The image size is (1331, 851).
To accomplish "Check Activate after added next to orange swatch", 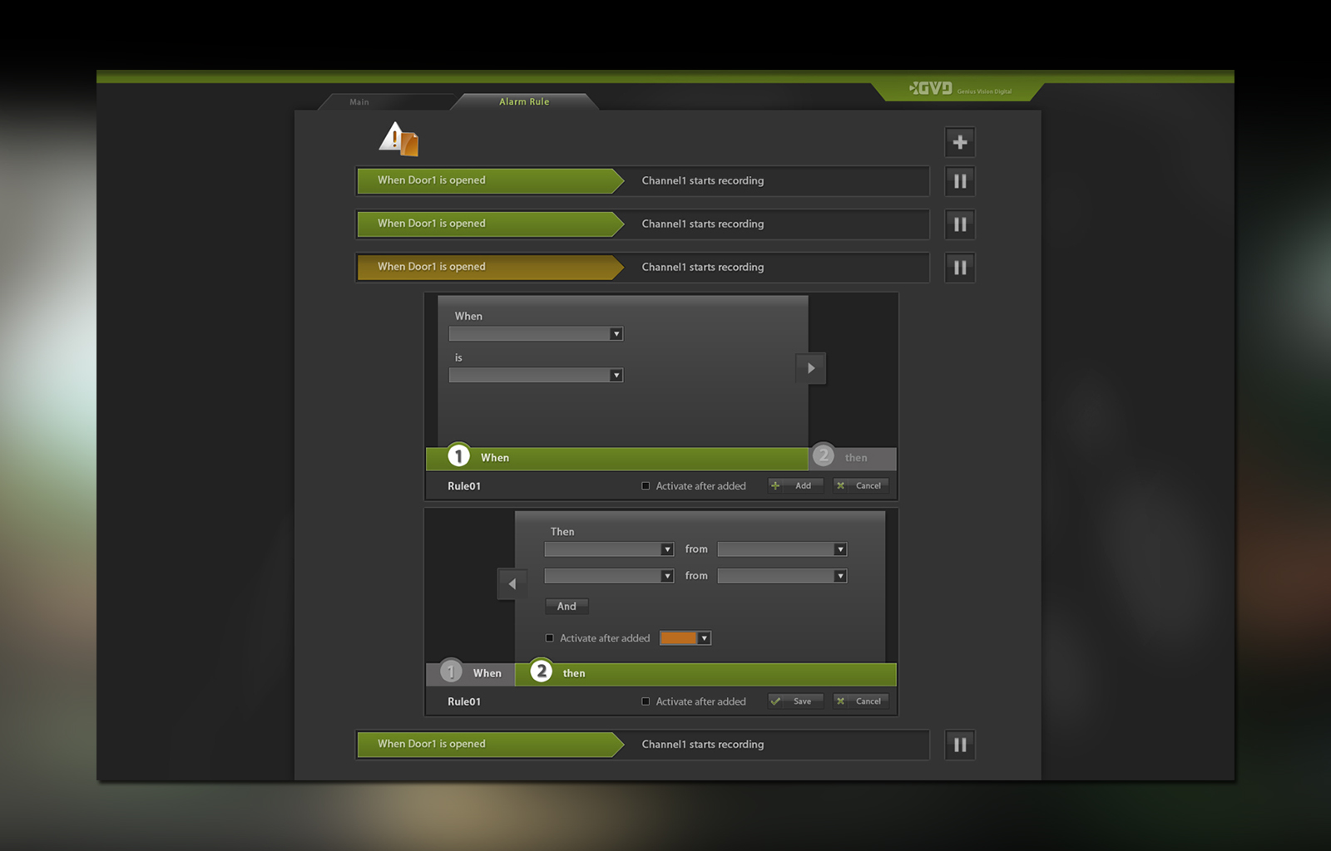I will click(x=549, y=638).
